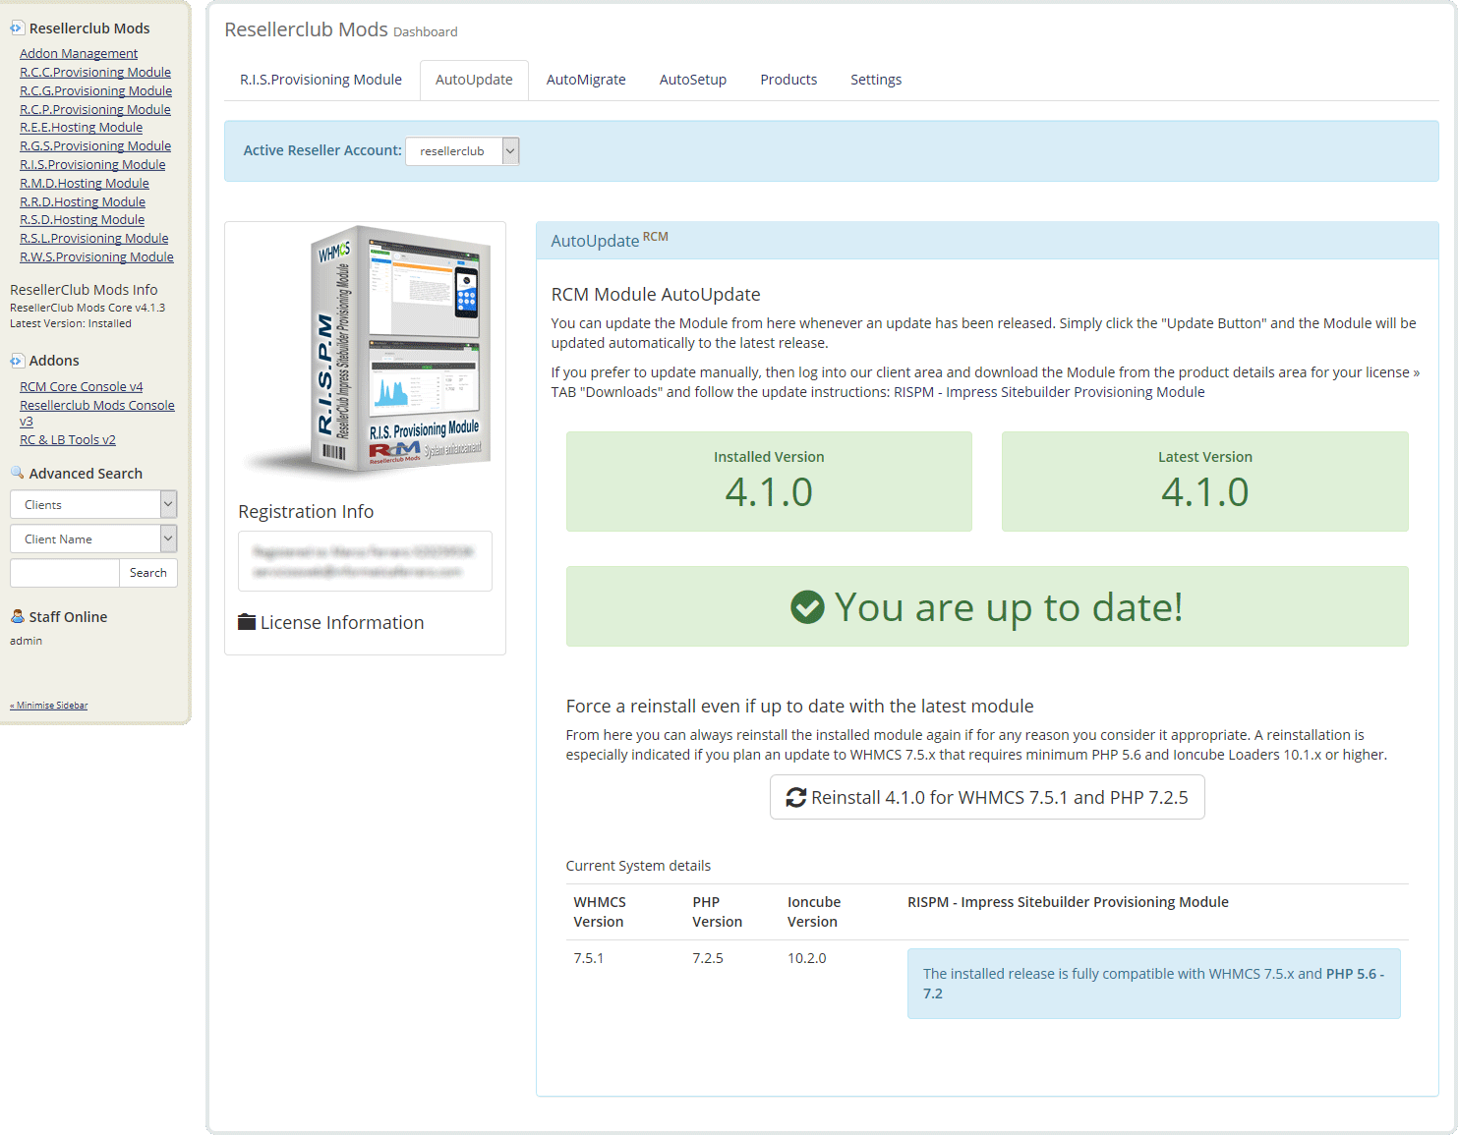Click the 'Current System details' label

pos(638,866)
